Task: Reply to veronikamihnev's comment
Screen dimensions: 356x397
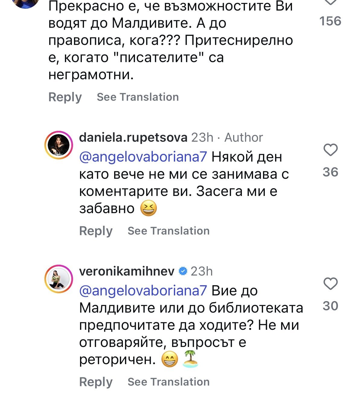Action: click(96, 382)
